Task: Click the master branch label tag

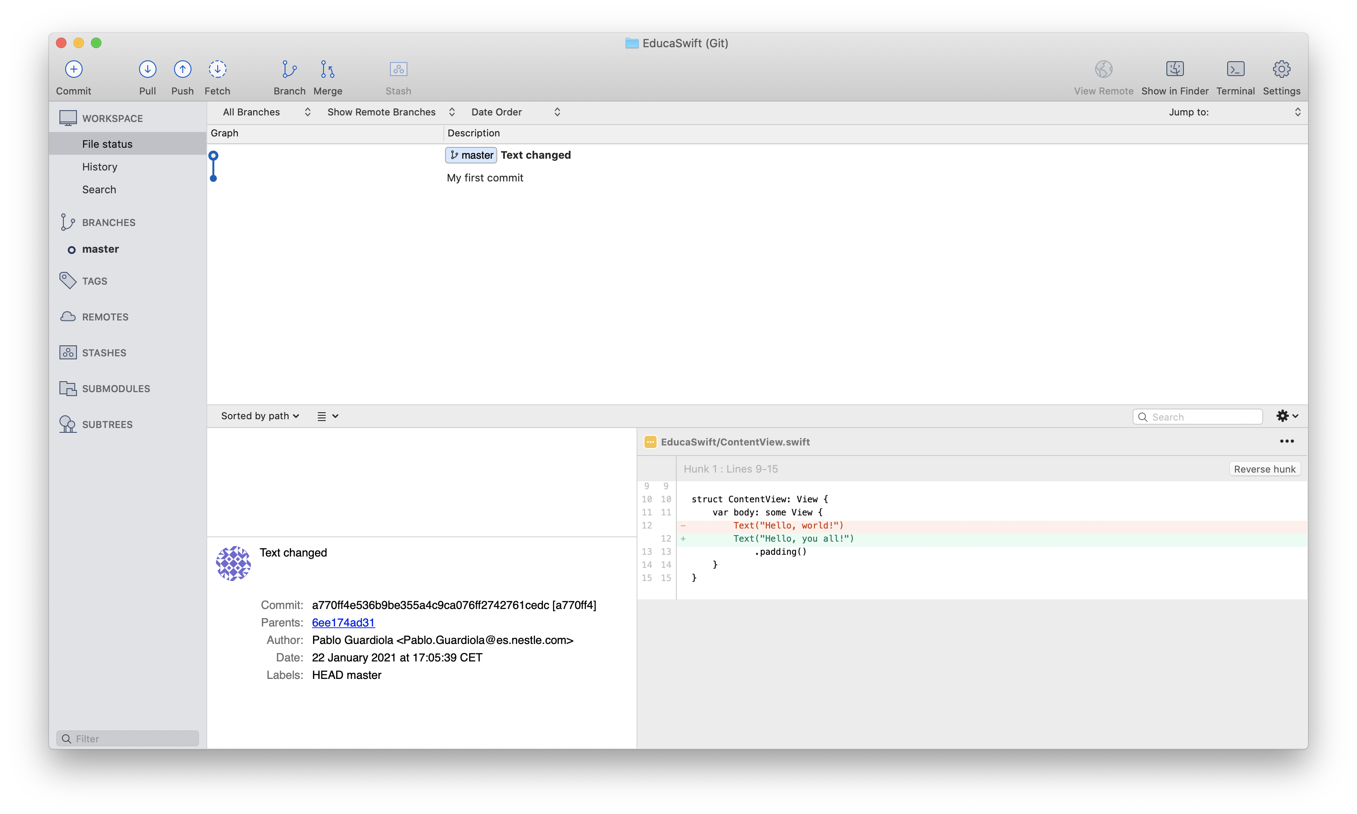Action: tap(470, 155)
